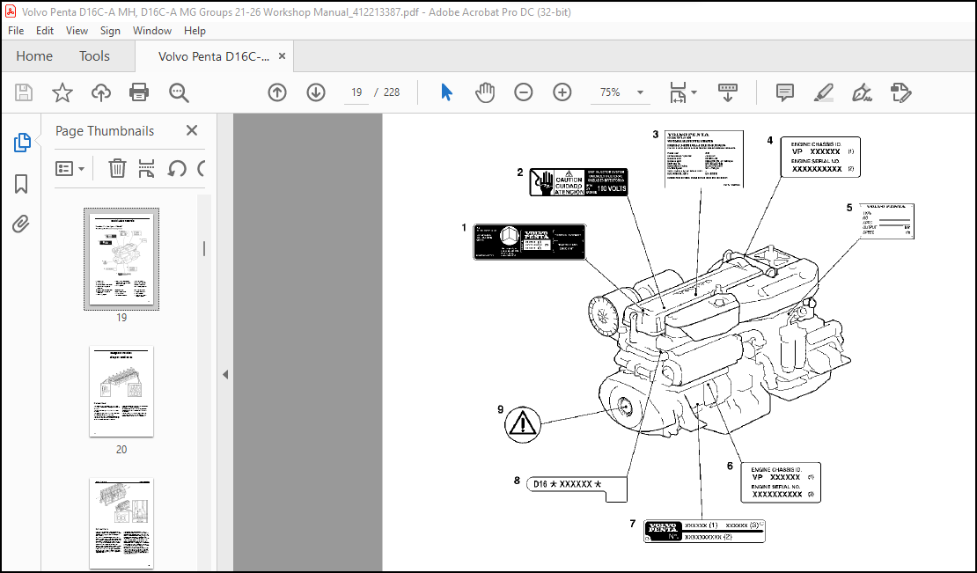977x573 pixels.
Task: Delete selected page with trash icon
Action: point(117,168)
